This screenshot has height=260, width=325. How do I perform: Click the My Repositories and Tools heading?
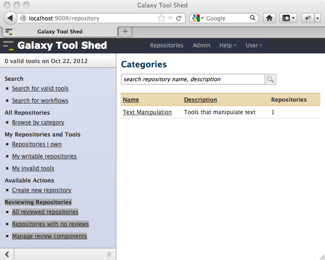pos(43,135)
